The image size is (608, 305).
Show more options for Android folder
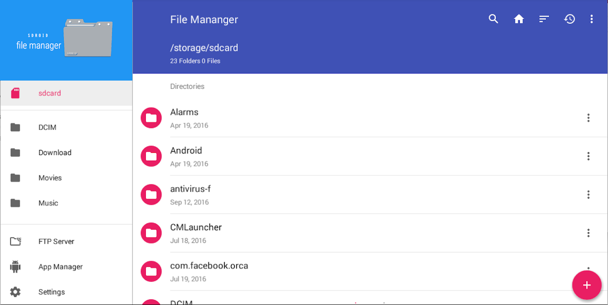588,156
